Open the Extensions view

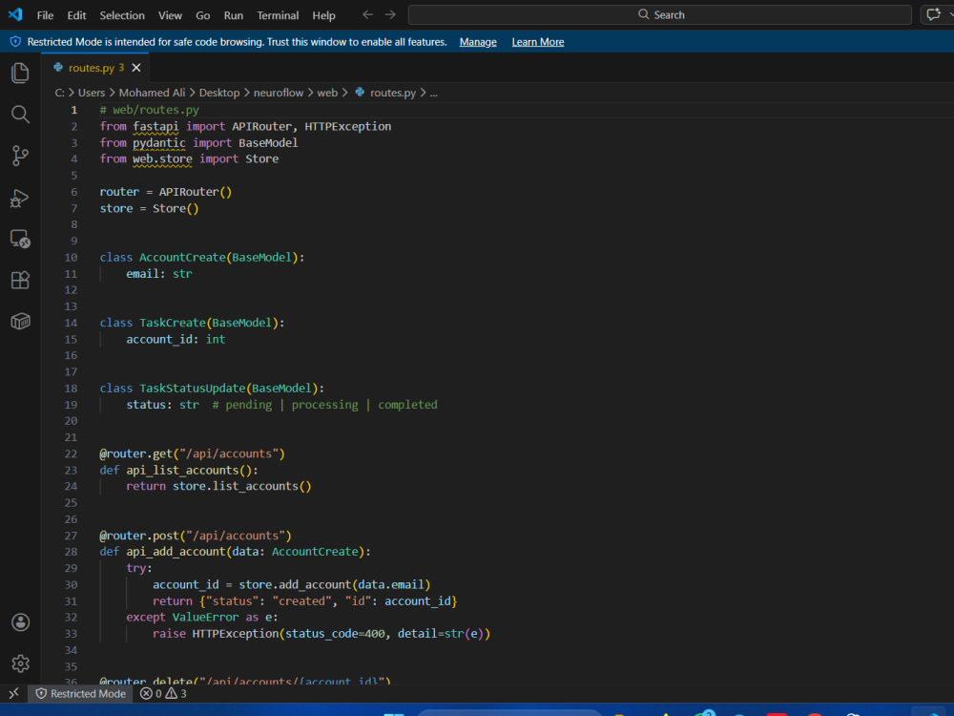pos(20,280)
